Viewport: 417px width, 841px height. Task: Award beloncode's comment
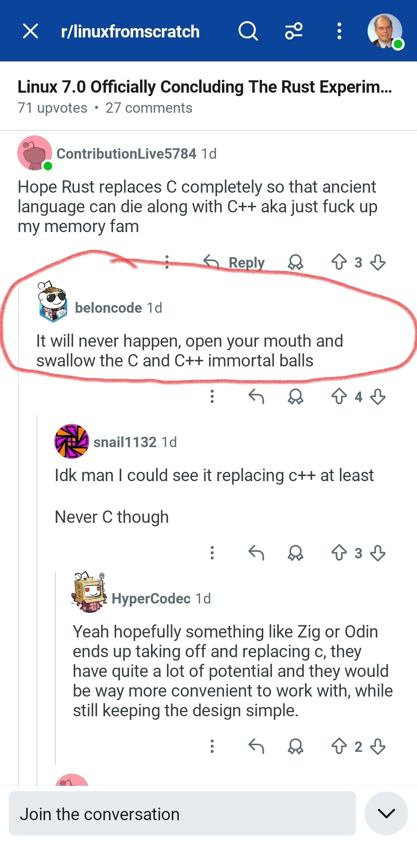295,397
